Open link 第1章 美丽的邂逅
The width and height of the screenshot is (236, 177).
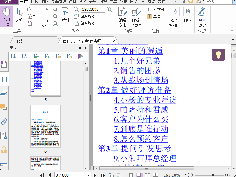[x=130, y=51]
